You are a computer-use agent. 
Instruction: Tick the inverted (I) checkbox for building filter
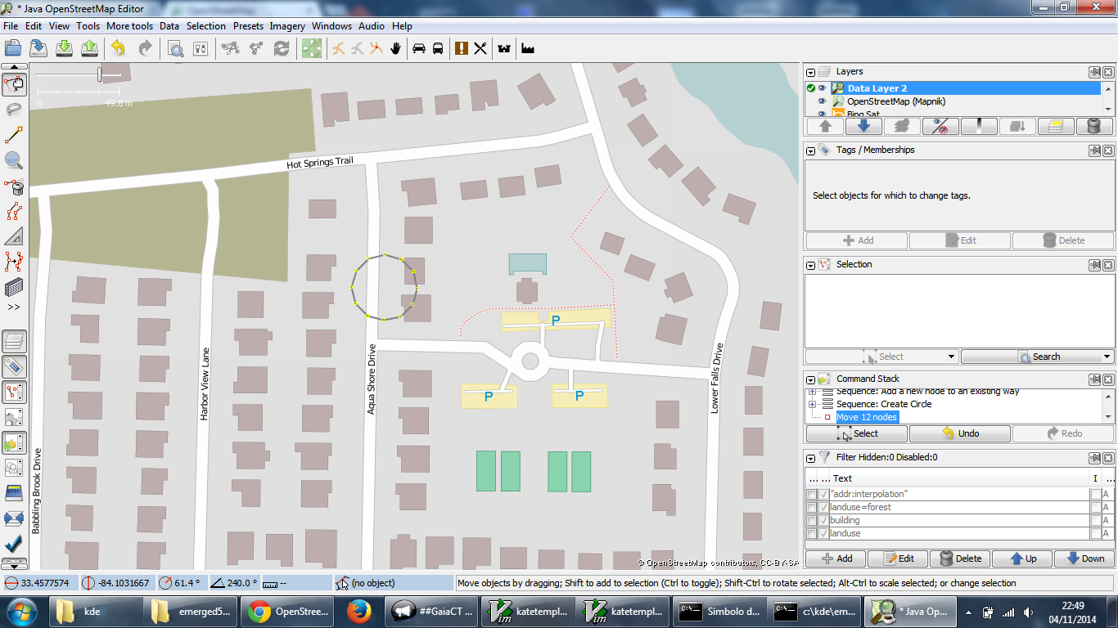[x=1095, y=520]
